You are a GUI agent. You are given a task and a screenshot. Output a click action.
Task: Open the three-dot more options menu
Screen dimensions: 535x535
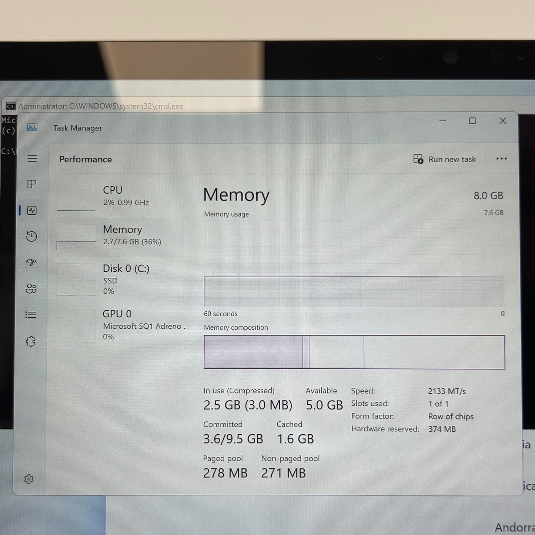501,159
